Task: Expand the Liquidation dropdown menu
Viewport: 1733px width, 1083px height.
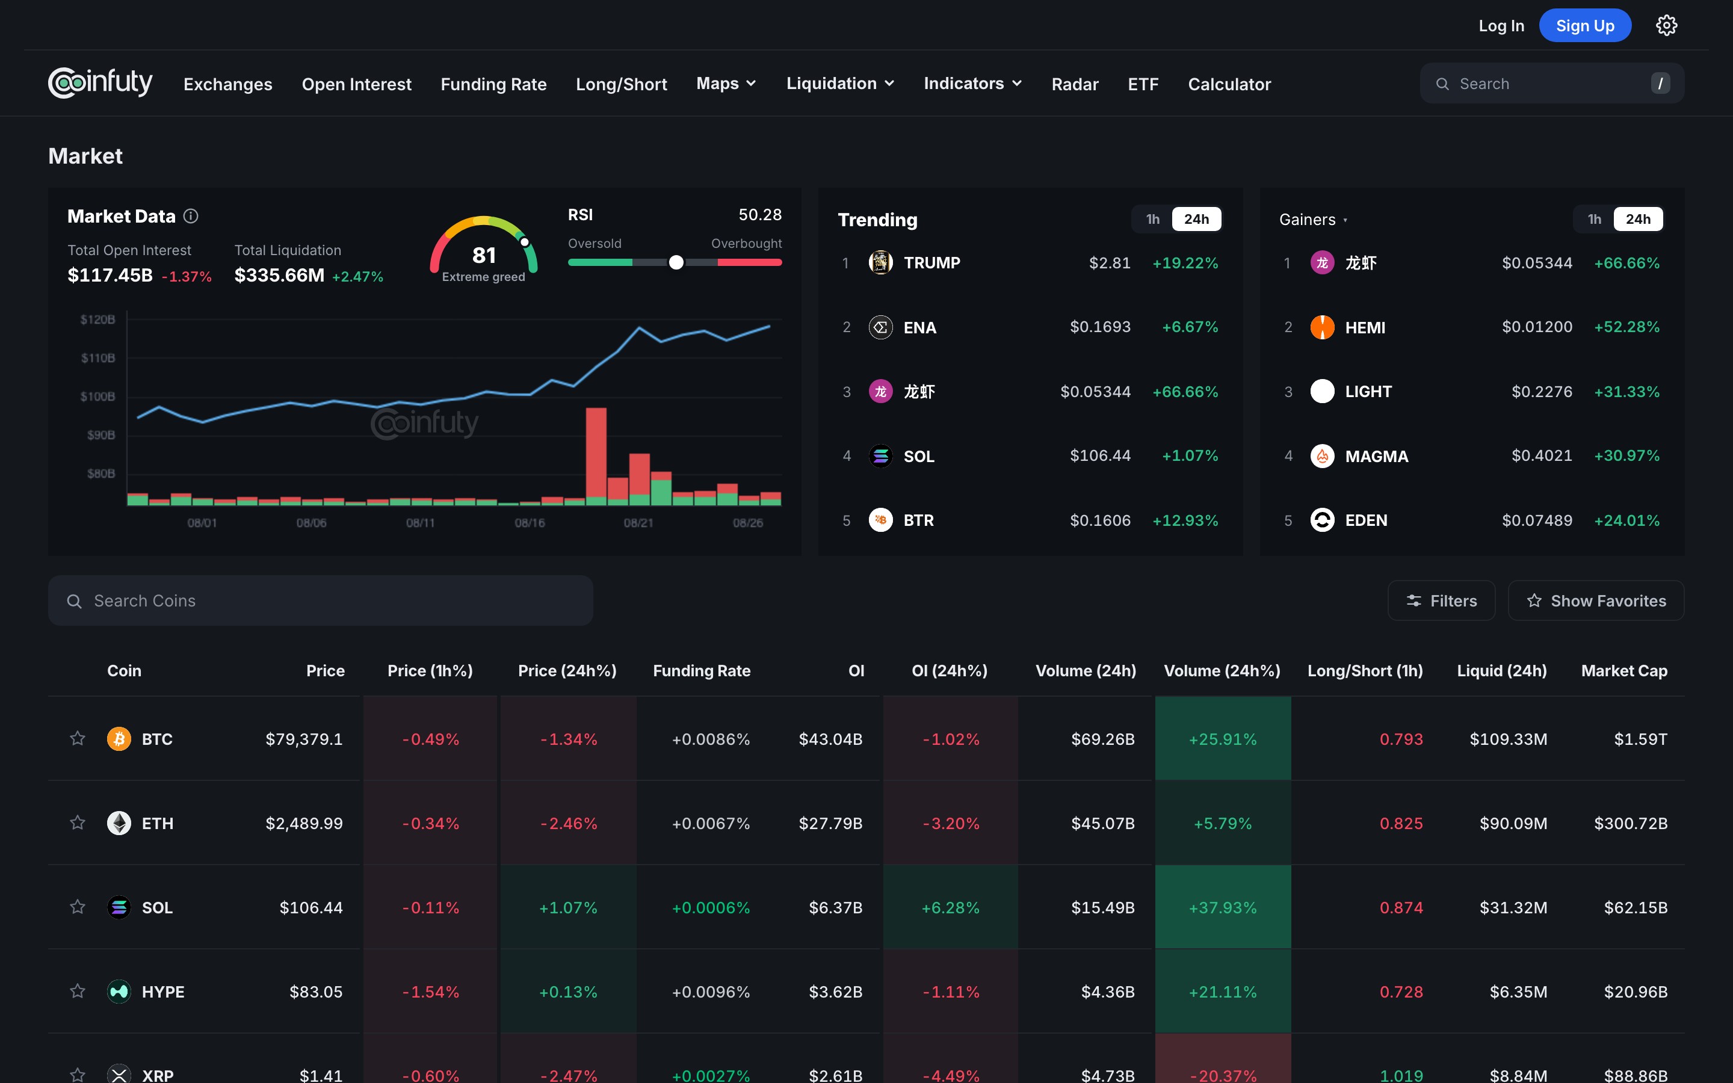Action: [x=841, y=84]
